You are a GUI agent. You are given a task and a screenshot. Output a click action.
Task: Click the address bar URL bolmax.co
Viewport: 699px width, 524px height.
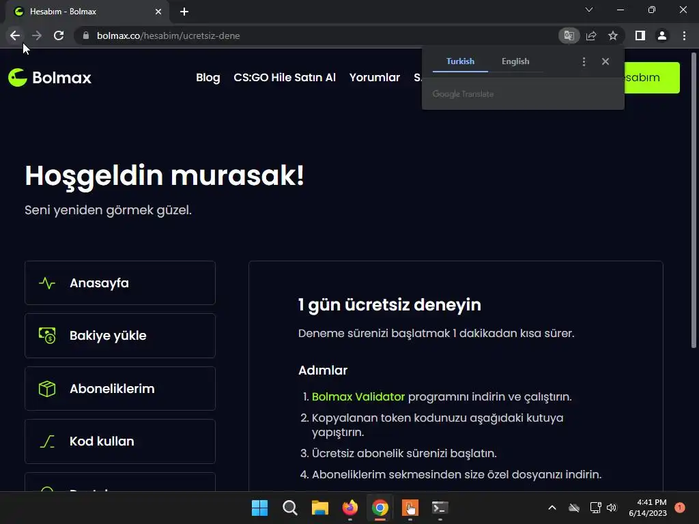point(168,35)
